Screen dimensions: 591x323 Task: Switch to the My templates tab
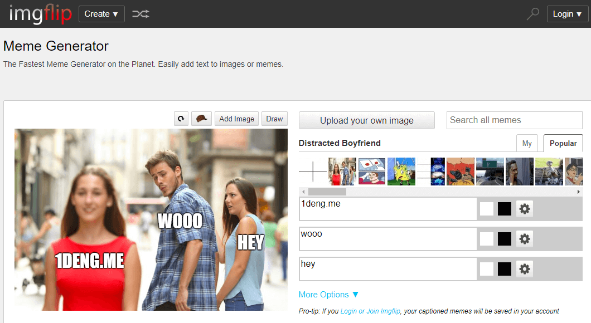527,143
